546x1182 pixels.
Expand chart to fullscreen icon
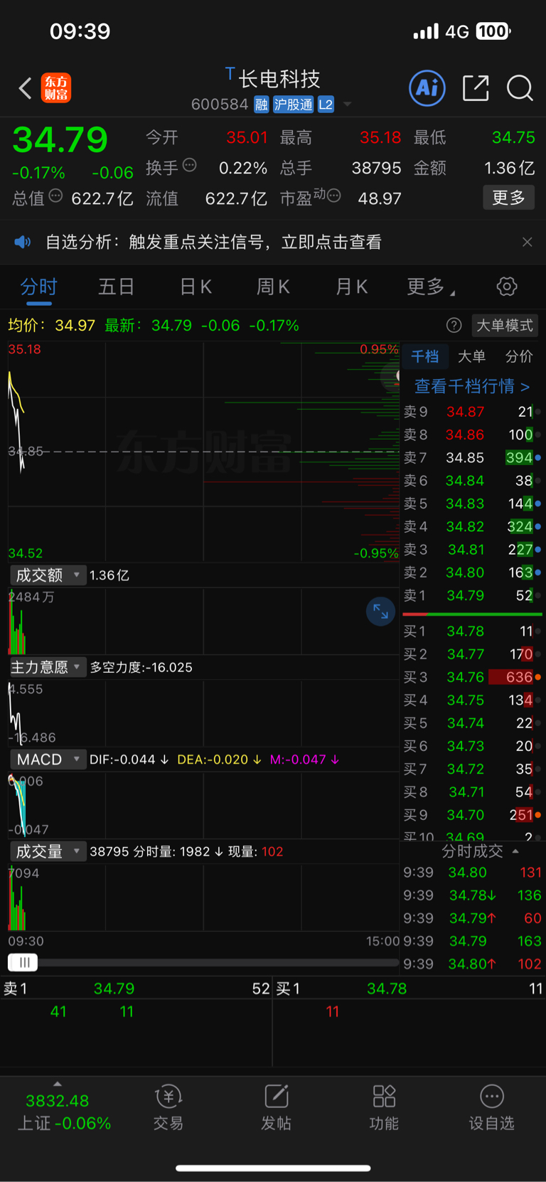[x=380, y=612]
